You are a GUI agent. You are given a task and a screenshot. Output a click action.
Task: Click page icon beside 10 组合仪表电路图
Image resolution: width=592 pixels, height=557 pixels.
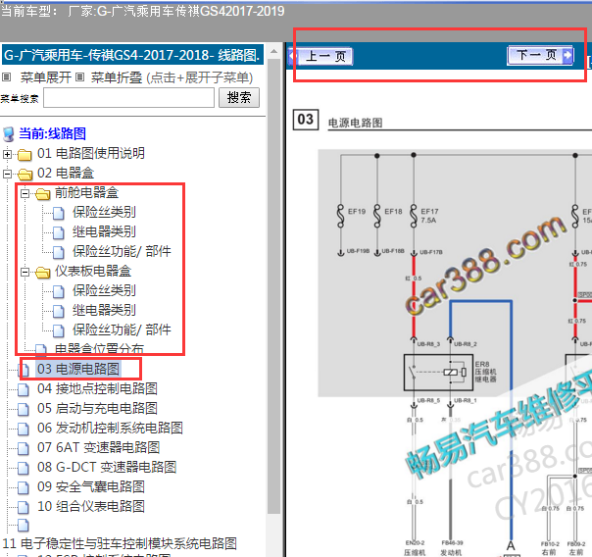pos(23,508)
